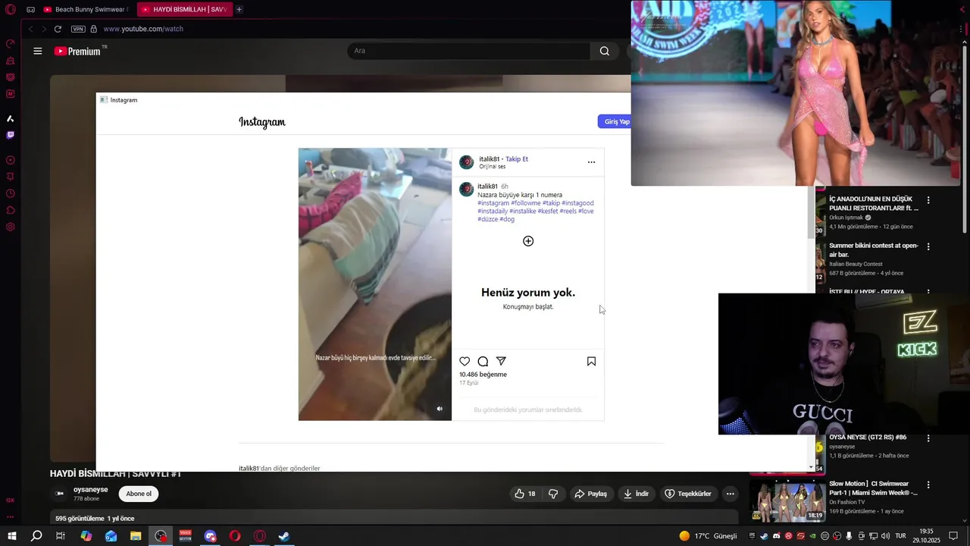The width and height of the screenshot is (970, 546).
Task: Click the YouTube search magnifier button
Action: tap(604, 51)
